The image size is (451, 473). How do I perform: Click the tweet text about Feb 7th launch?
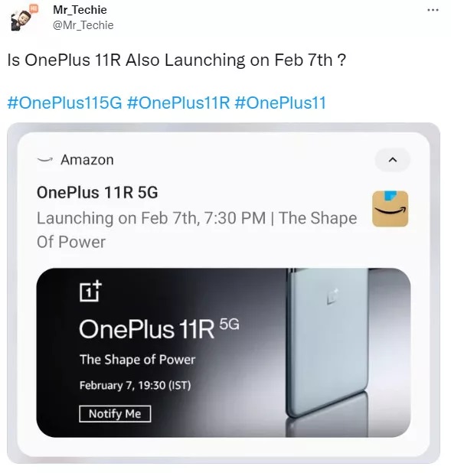(177, 60)
